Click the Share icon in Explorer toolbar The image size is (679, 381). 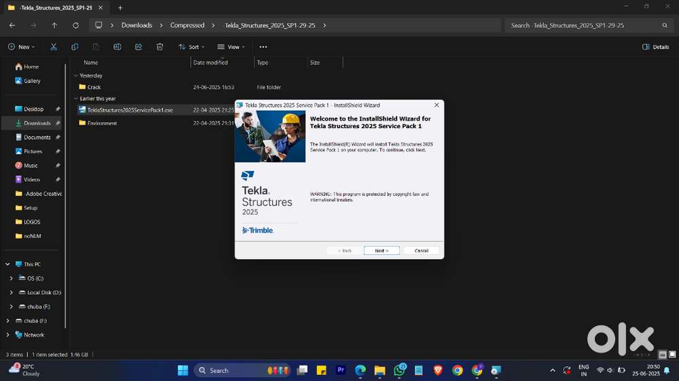[139, 47]
